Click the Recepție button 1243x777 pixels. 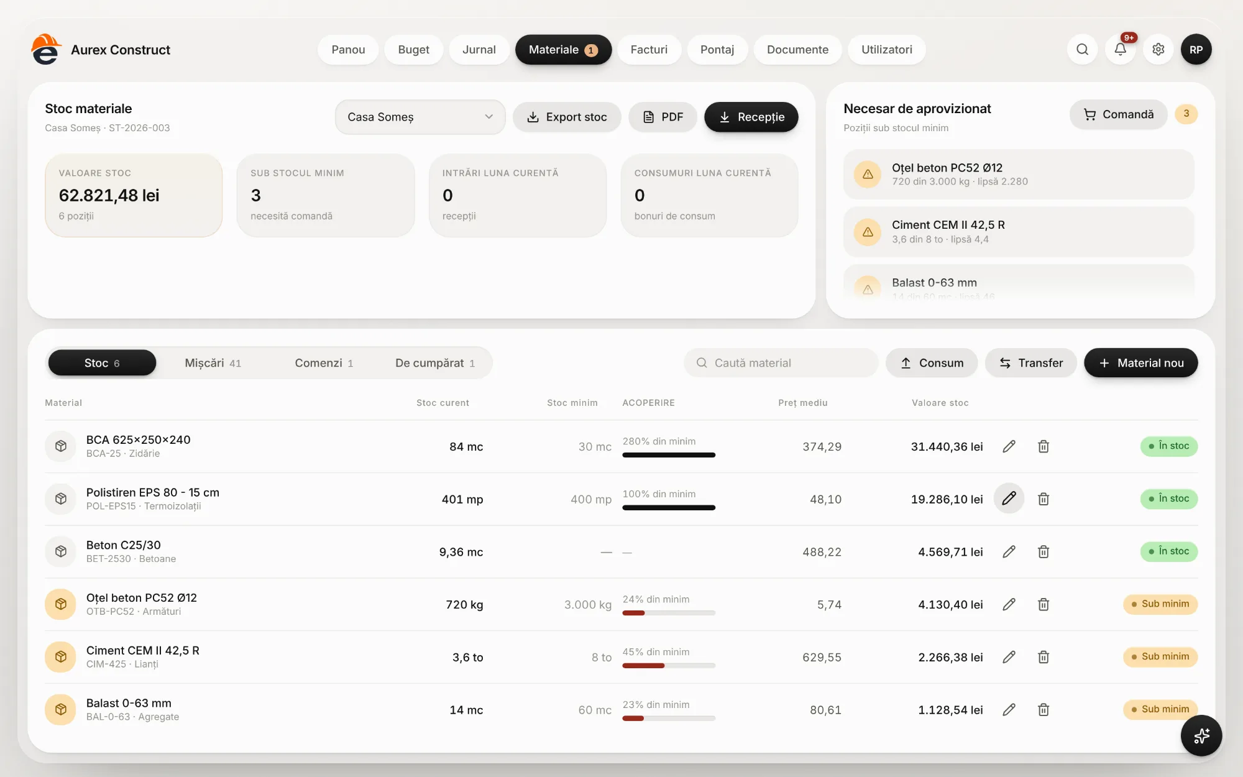(x=751, y=117)
